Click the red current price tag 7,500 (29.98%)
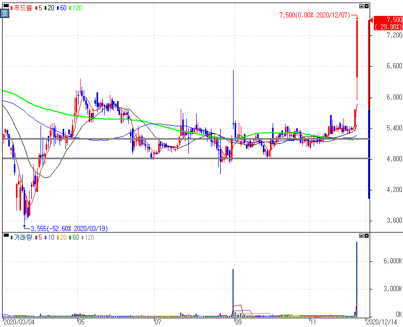 (388, 23)
